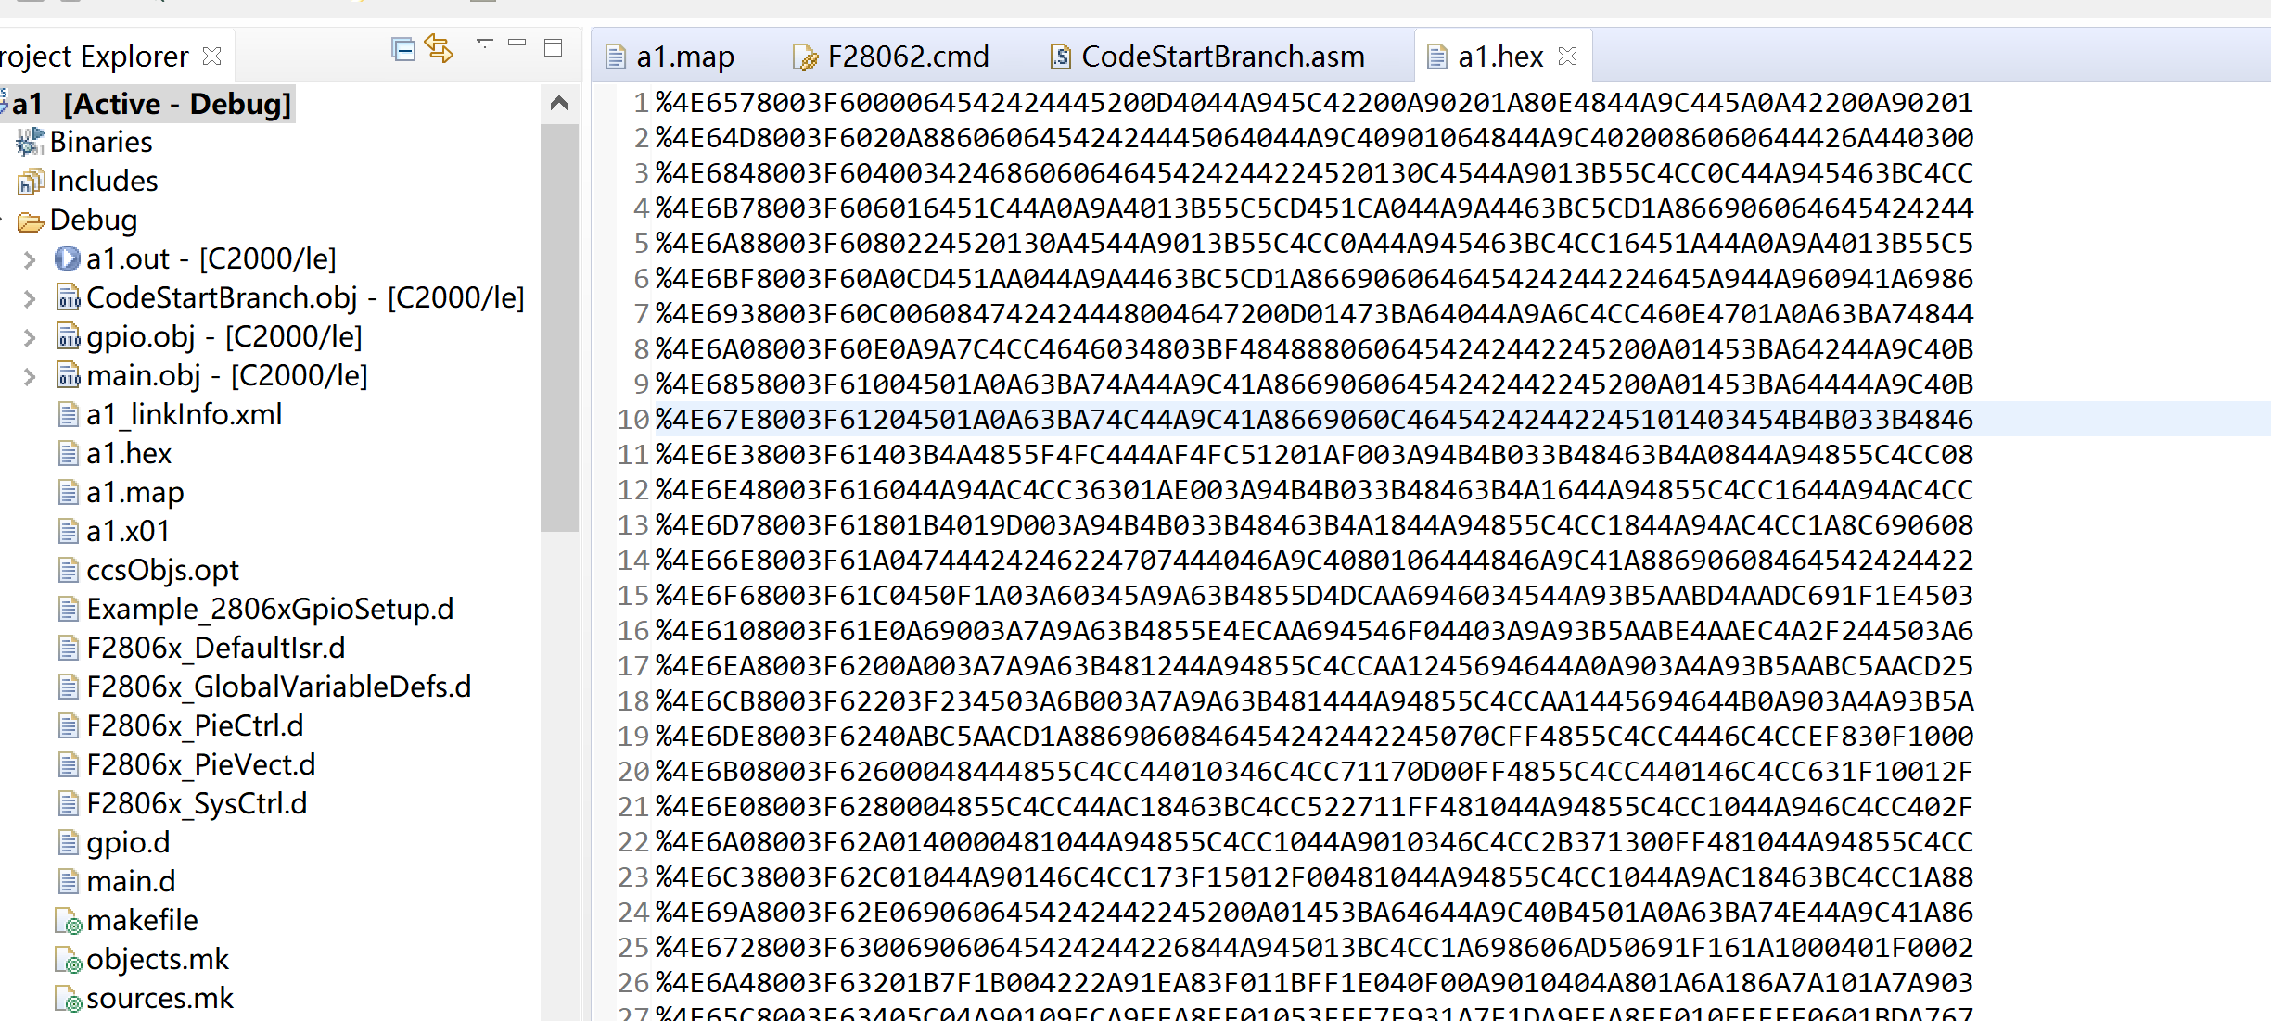The height and width of the screenshot is (1021, 2271).
Task: Minimize the Project Explorer panel
Action: click(517, 44)
